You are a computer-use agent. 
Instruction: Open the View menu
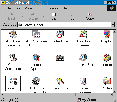coord(28,8)
